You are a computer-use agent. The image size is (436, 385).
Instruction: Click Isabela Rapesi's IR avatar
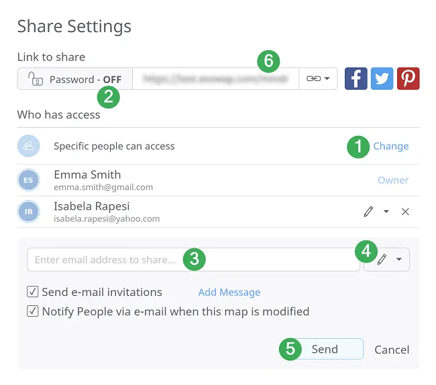pyautogui.click(x=28, y=212)
